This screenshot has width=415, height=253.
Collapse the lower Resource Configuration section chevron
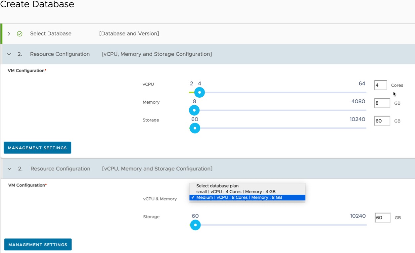coord(10,169)
